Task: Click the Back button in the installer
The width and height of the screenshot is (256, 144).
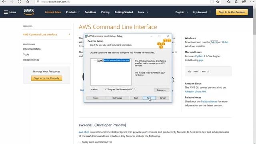Action: (x=136, y=98)
